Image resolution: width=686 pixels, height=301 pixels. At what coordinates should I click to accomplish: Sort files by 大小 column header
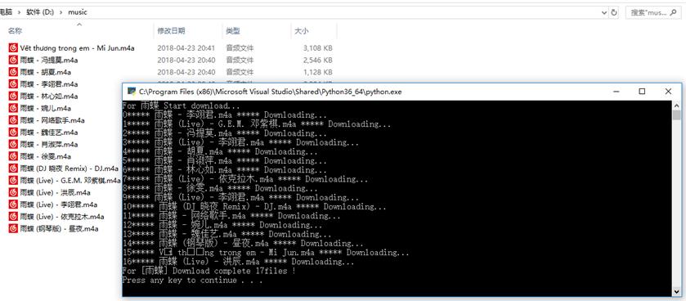[x=301, y=31]
